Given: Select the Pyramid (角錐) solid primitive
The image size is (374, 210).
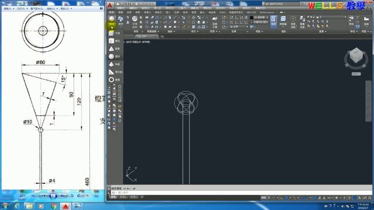Looking at the screenshot, I should click(115, 64).
